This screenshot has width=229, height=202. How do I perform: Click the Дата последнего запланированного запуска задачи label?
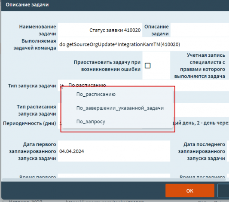pos(202,151)
